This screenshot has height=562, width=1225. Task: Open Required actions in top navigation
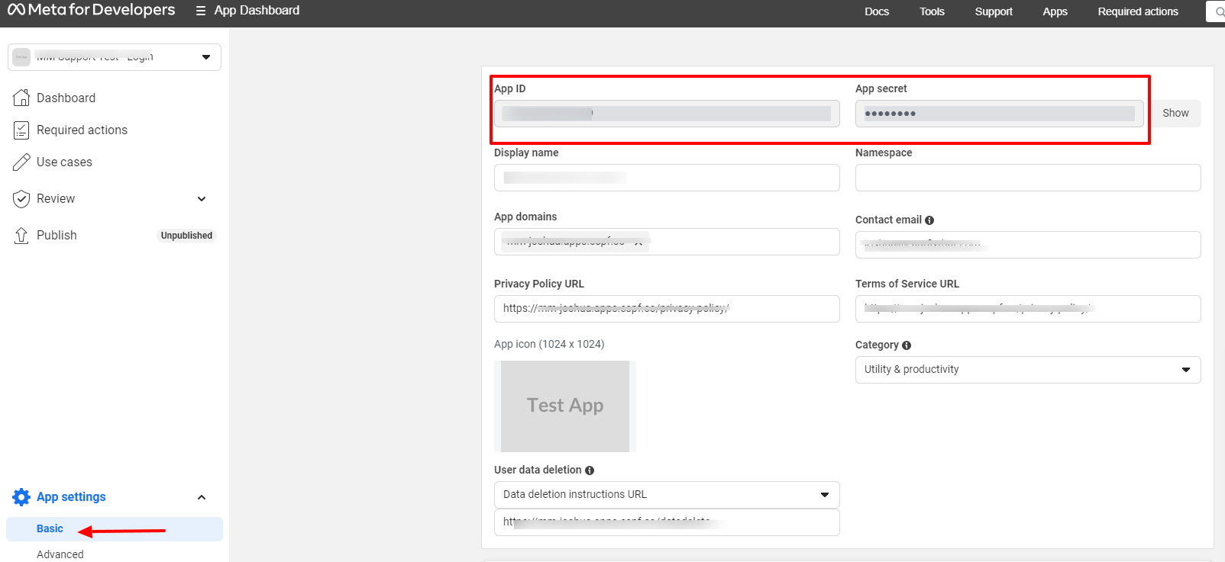point(1138,11)
